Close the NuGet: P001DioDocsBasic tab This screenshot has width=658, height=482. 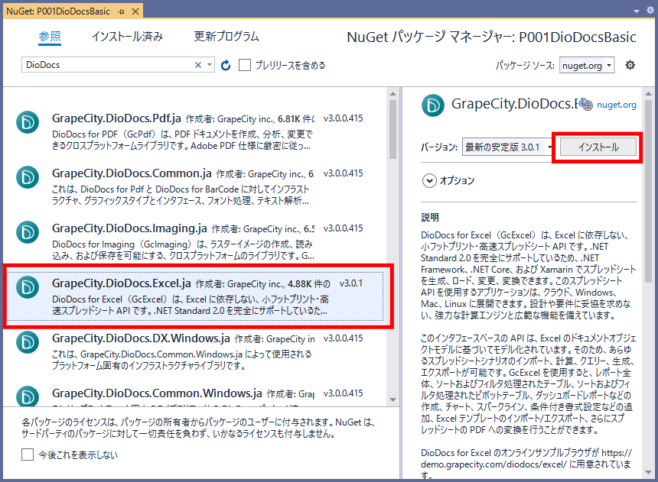coord(135,11)
